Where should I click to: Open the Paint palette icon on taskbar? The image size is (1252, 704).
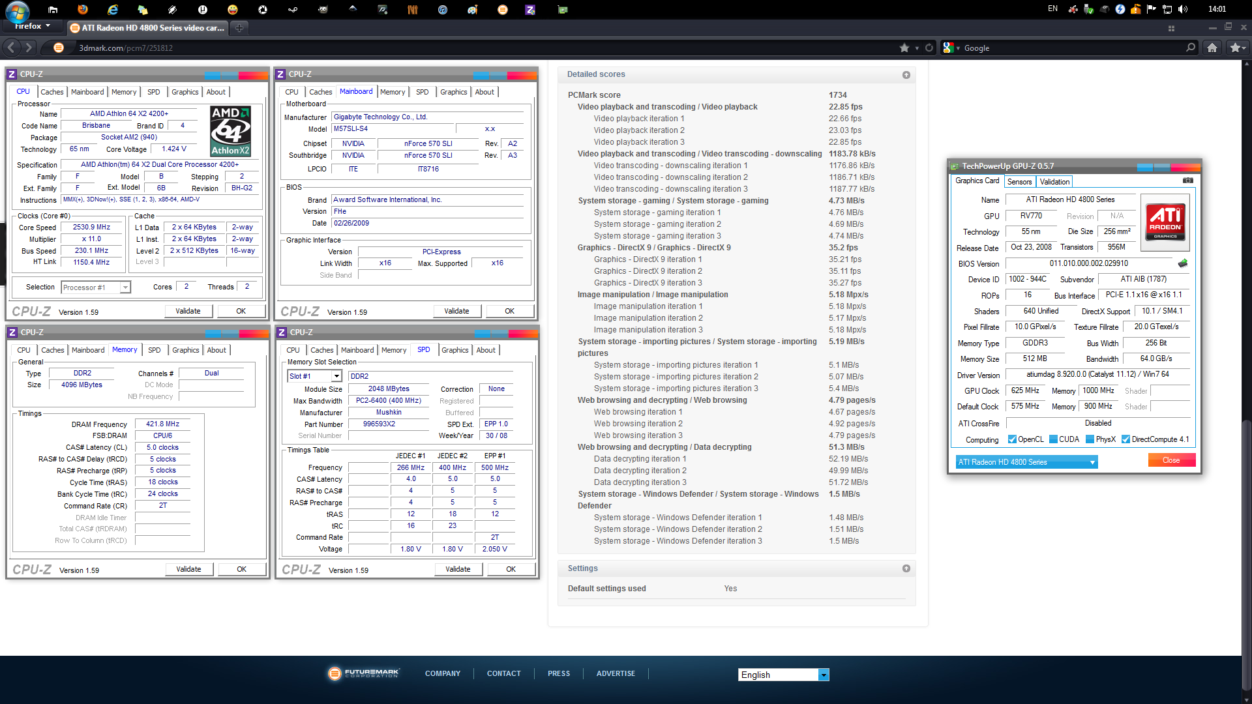point(473,9)
